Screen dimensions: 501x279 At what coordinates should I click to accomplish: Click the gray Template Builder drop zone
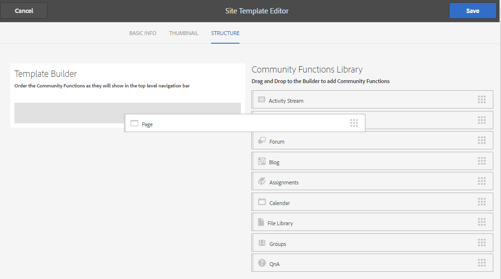67,113
